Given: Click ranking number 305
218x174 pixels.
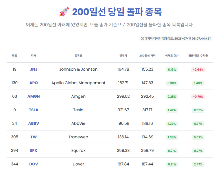Looking at the screenshot, I should (x=14, y=137).
